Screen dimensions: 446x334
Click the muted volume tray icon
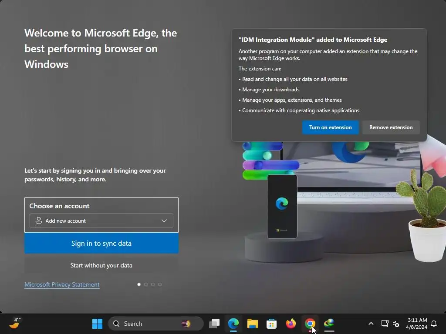tap(396, 324)
